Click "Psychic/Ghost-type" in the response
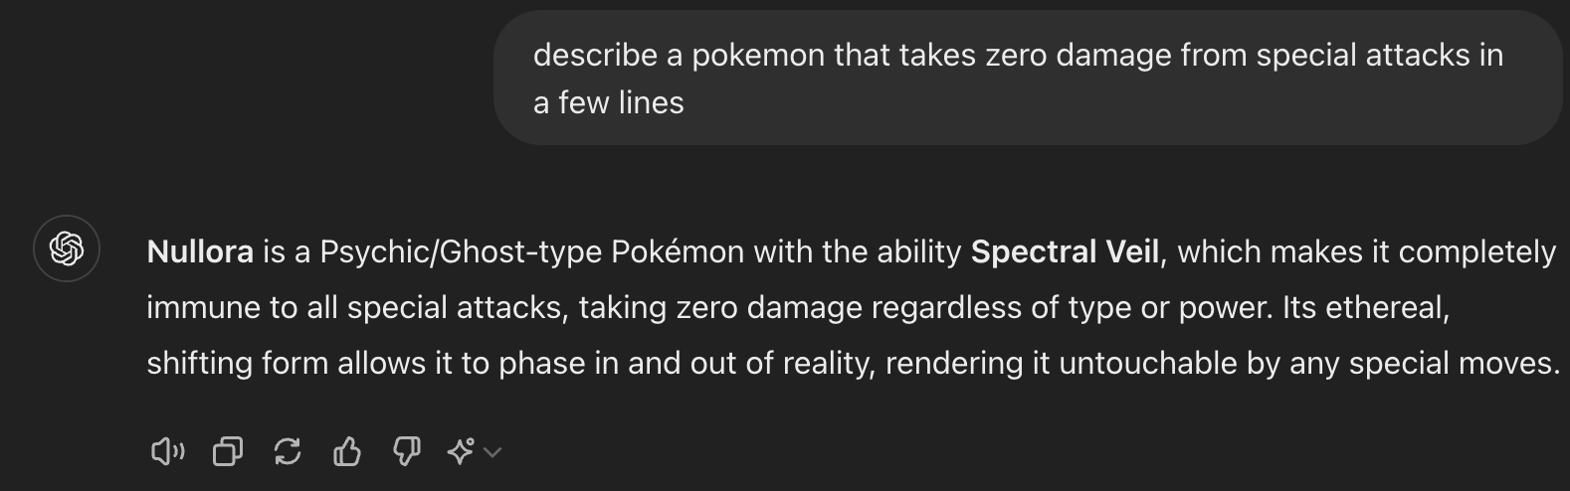The height and width of the screenshot is (491, 1570). point(461,252)
